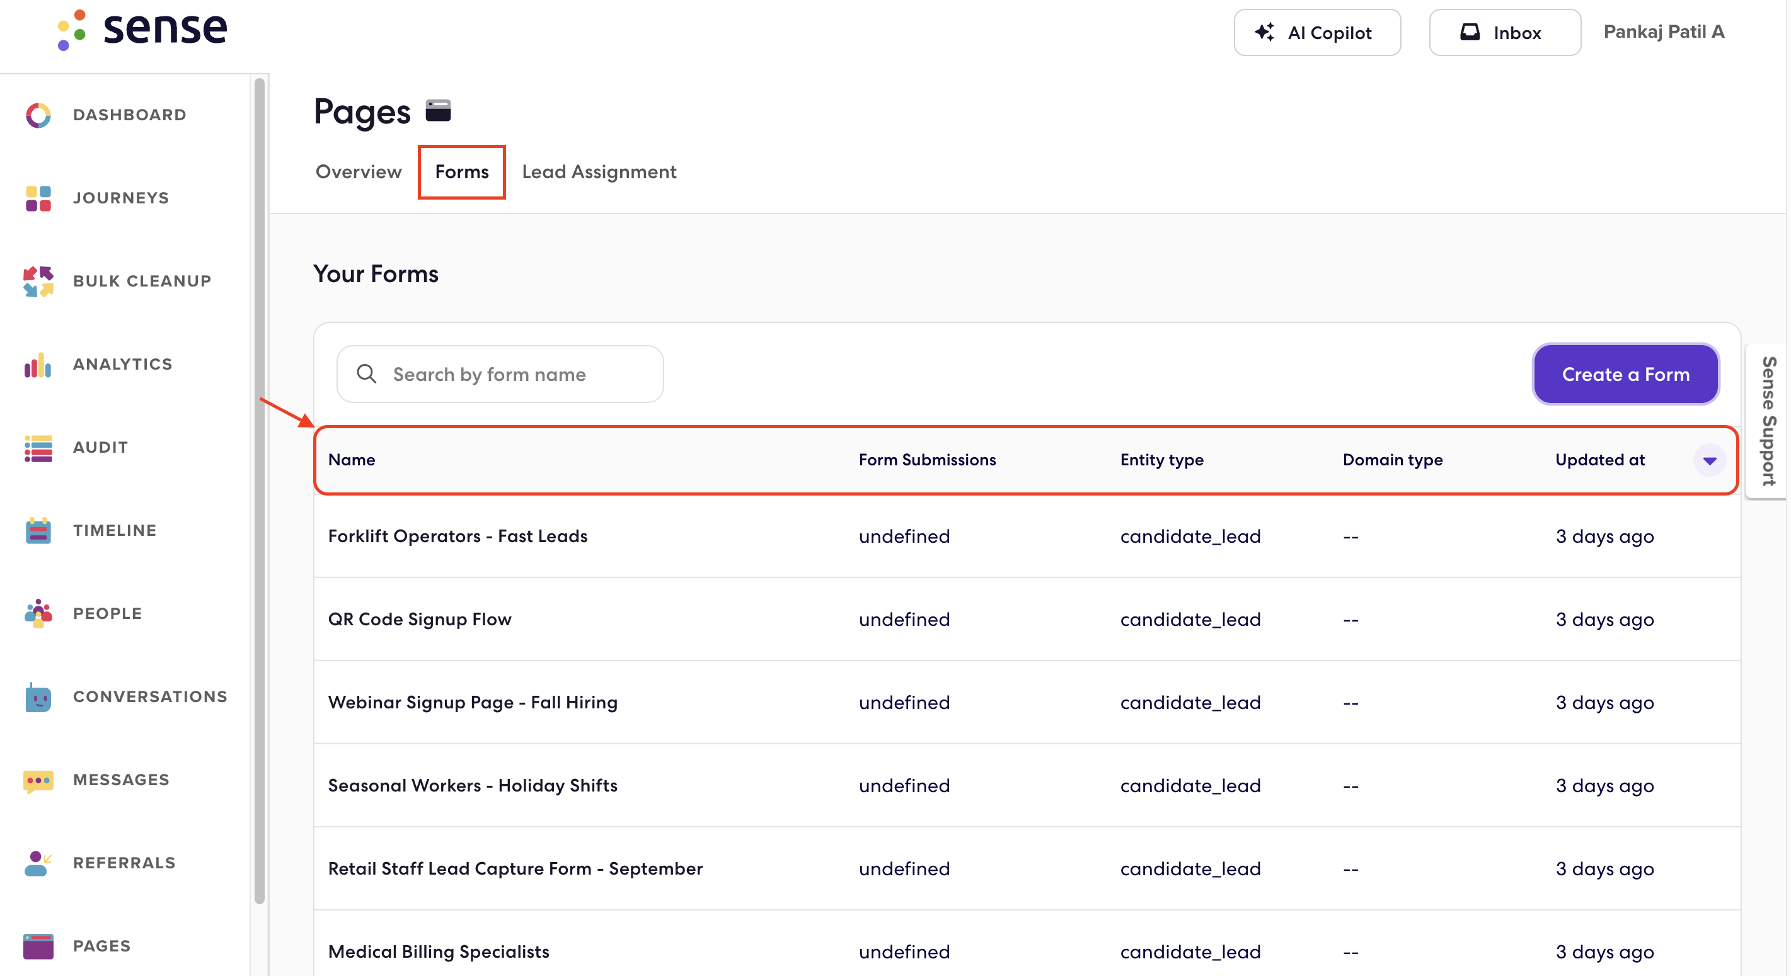The image size is (1791, 976).
Task: Select Referrals menu label
Action: (x=124, y=863)
